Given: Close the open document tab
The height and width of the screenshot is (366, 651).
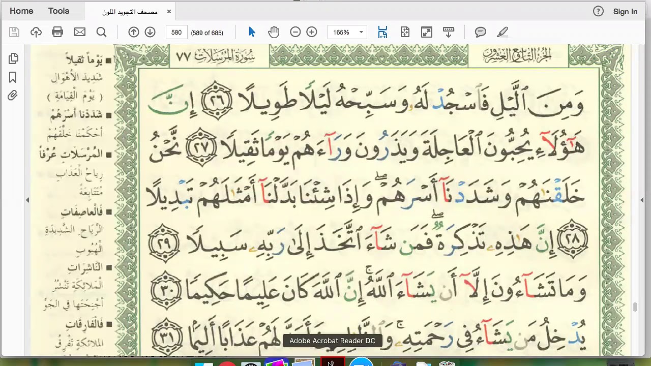Looking at the screenshot, I should pos(169,11).
